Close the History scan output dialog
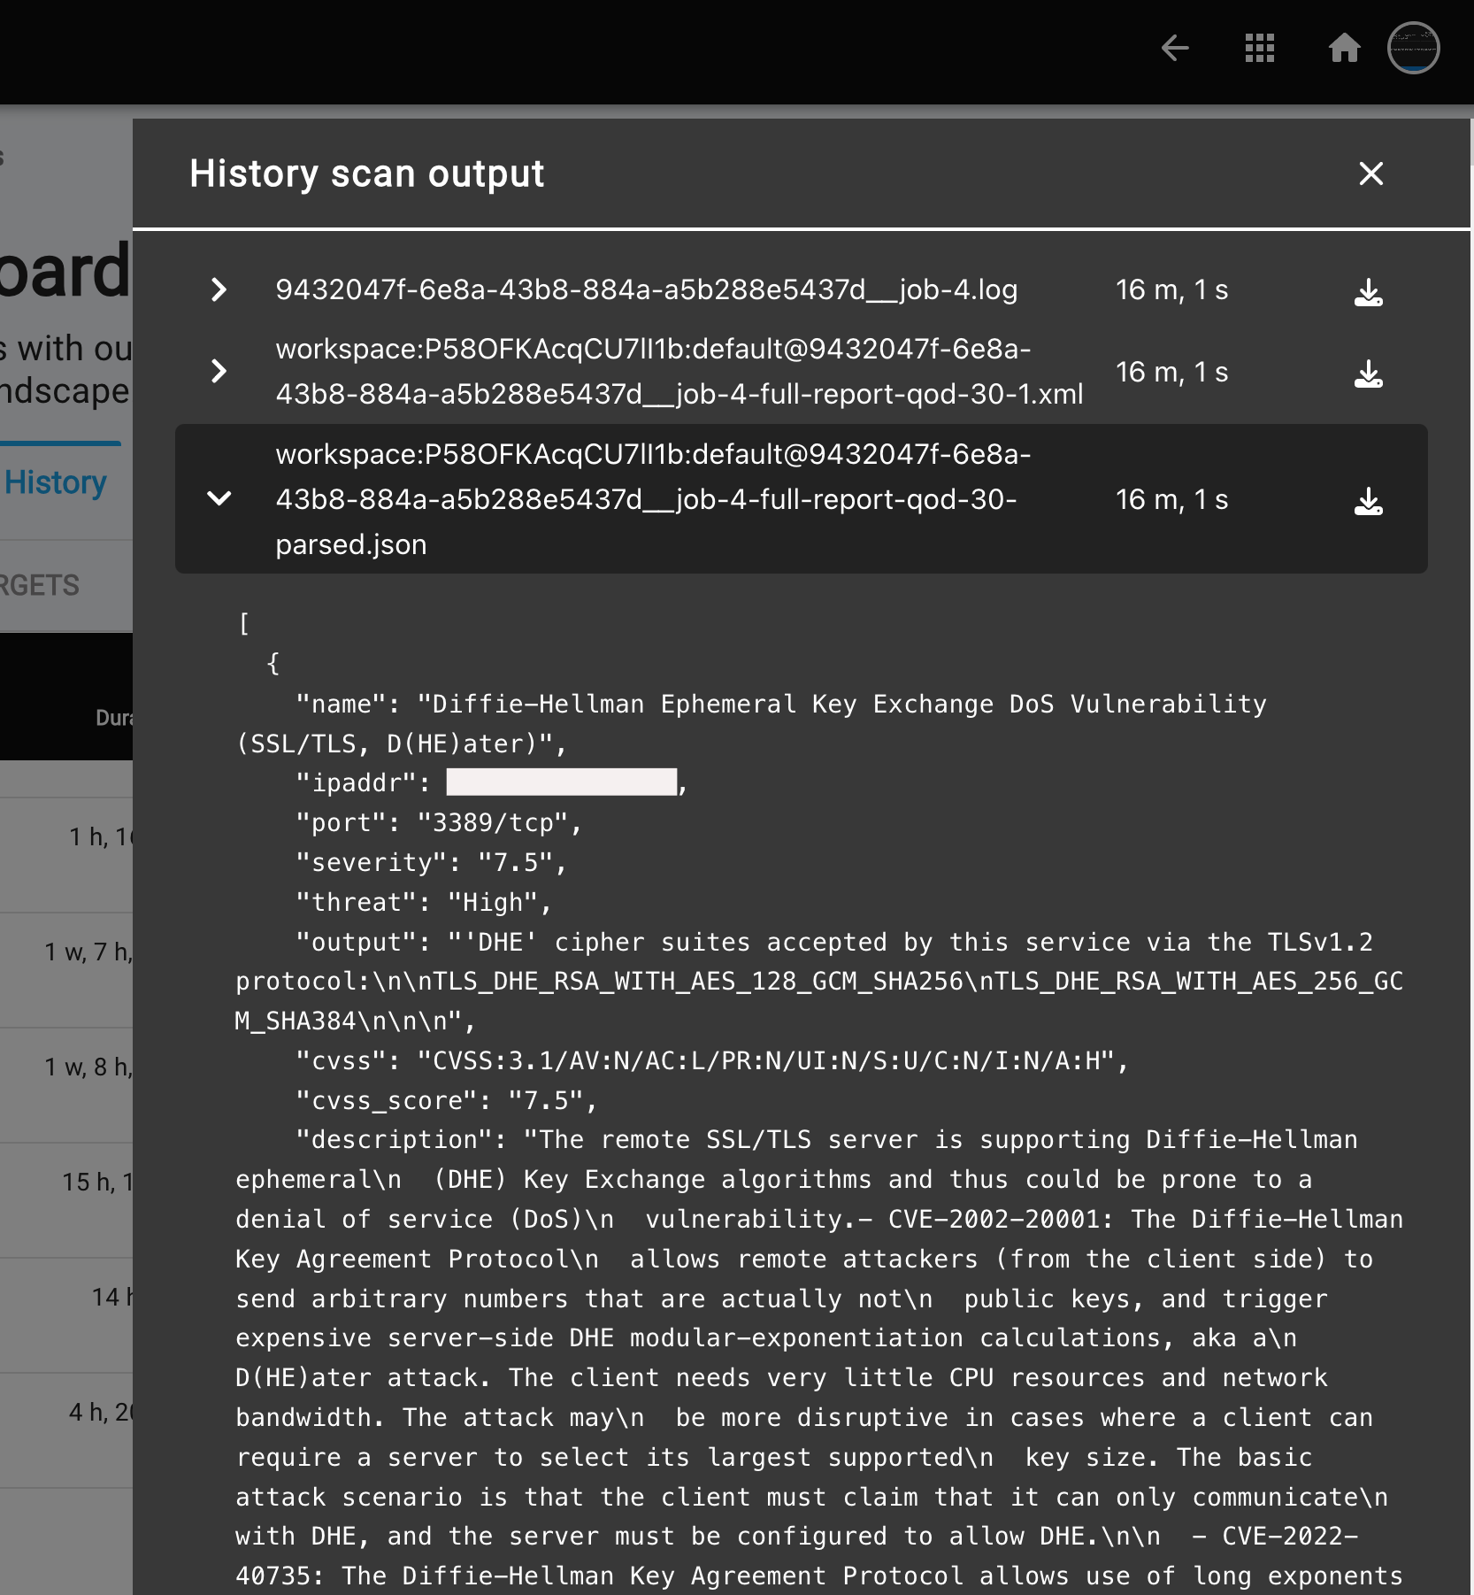The image size is (1474, 1595). [1370, 173]
